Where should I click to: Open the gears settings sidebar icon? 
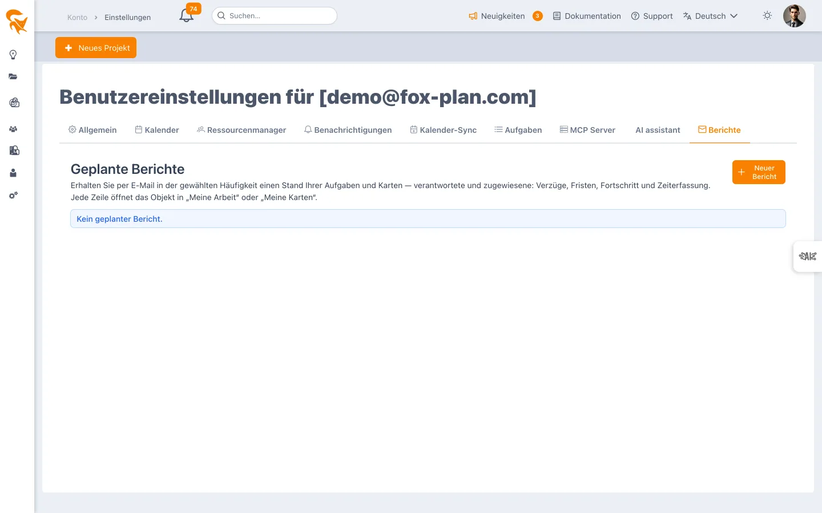pyautogui.click(x=13, y=196)
